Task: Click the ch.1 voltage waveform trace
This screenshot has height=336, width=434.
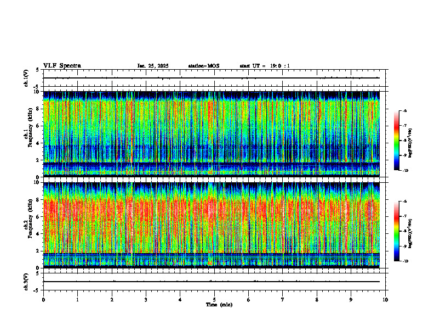Action: 212,78
